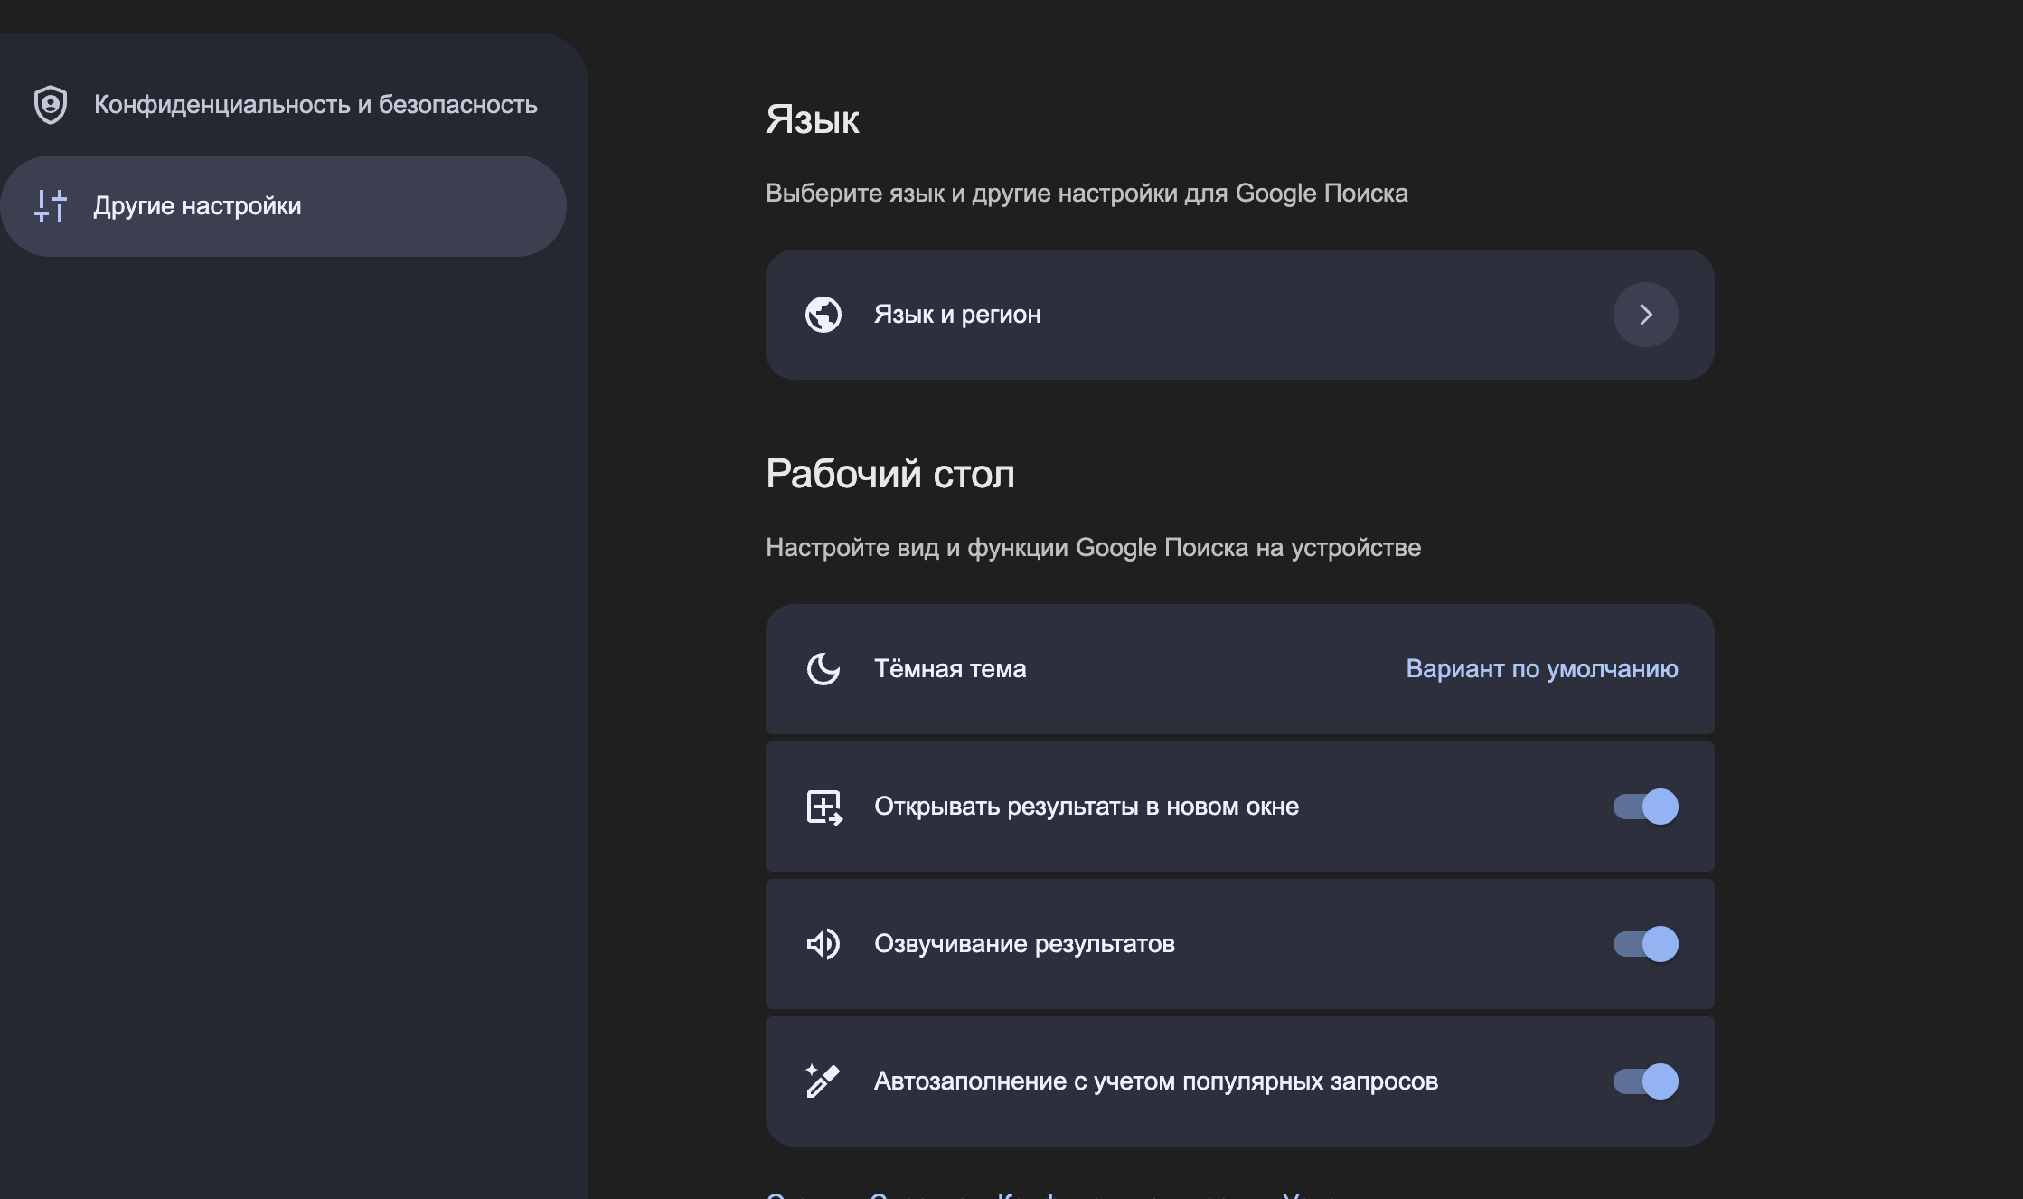
Task: Click the speaker icon for Озвучивание результатов
Action: [x=823, y=944]
